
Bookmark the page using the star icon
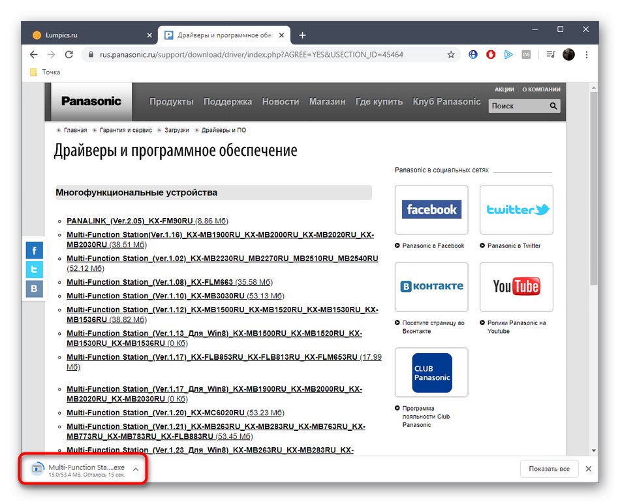tap(451, 55)
